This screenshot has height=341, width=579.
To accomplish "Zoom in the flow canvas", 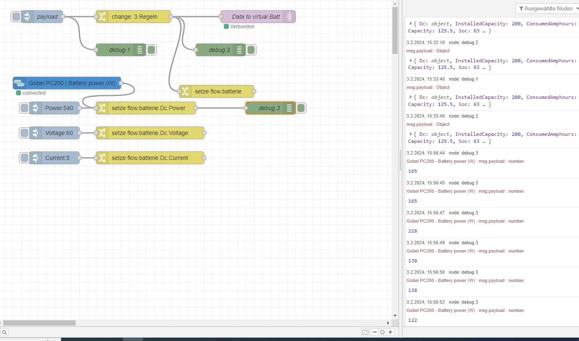I will (x=390, y=332).
